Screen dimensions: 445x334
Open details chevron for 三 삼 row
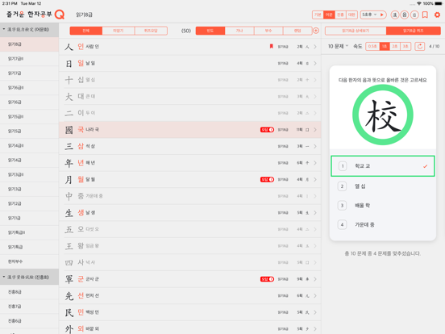point(315,146)
